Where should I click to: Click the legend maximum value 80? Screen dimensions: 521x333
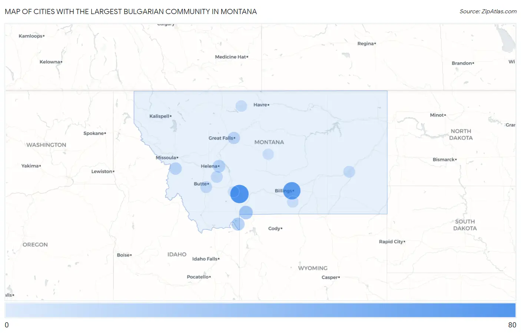[512, 325]
